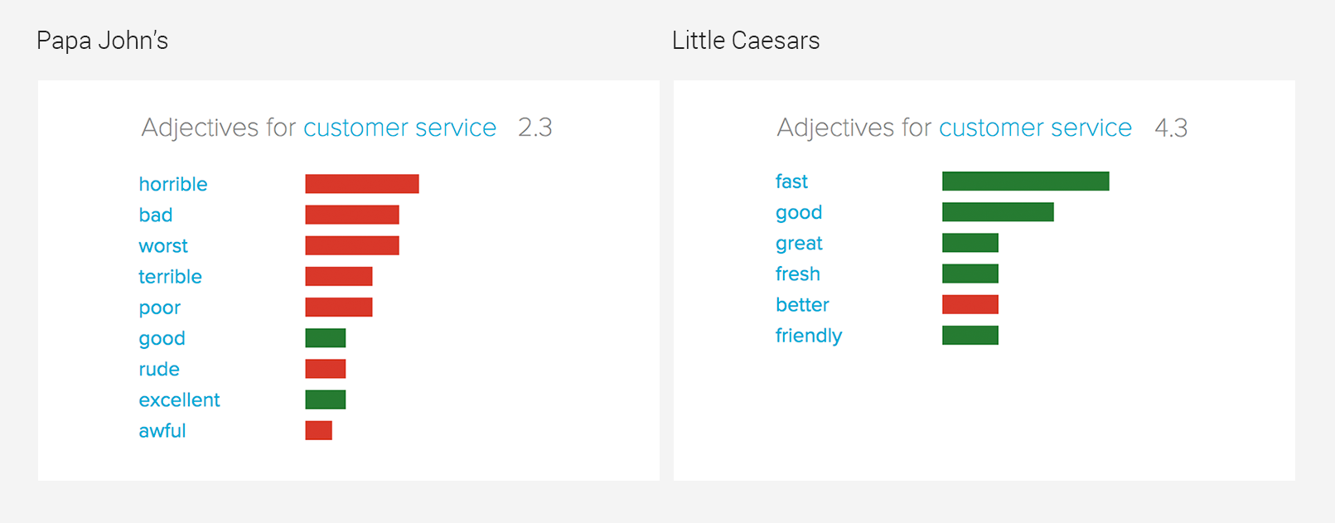Click the red bar beside 'better'

[970, 304]
